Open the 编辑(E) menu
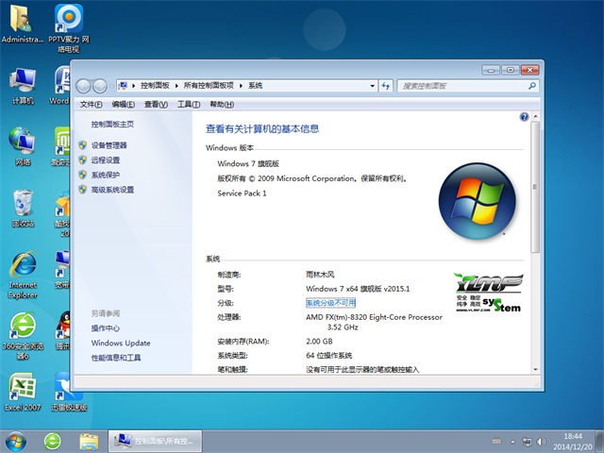 point(124,105)
